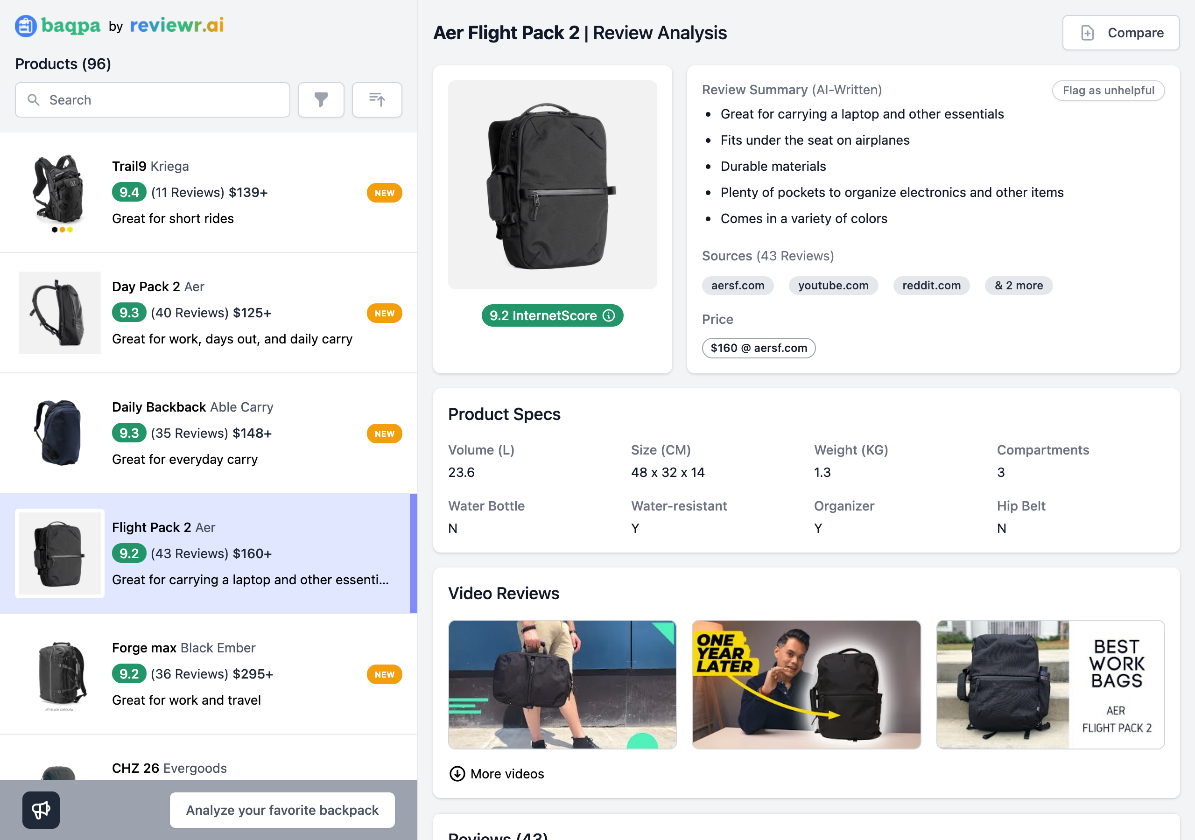Image resolution: width=1195 pixels, height=840 pixels.
Task: Click the Flight Pack 2 list thumbnail
Action: 60,553
